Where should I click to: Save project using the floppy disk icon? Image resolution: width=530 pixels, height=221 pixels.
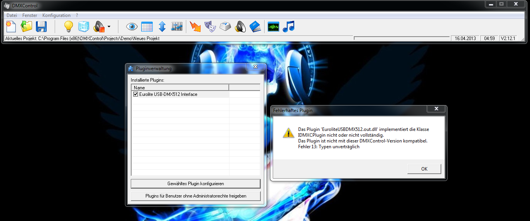pyautogui.click(x=41, y=27)
